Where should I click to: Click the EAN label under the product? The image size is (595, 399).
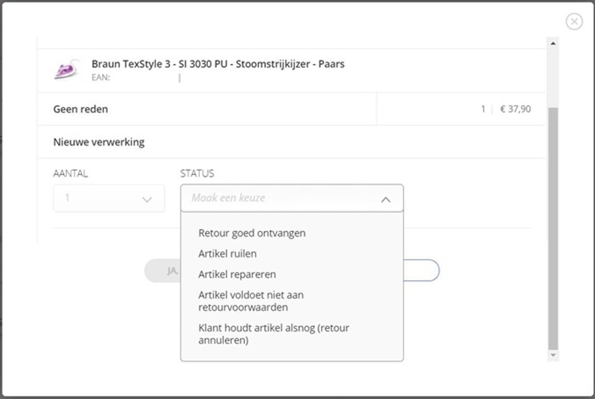(101, 78)
